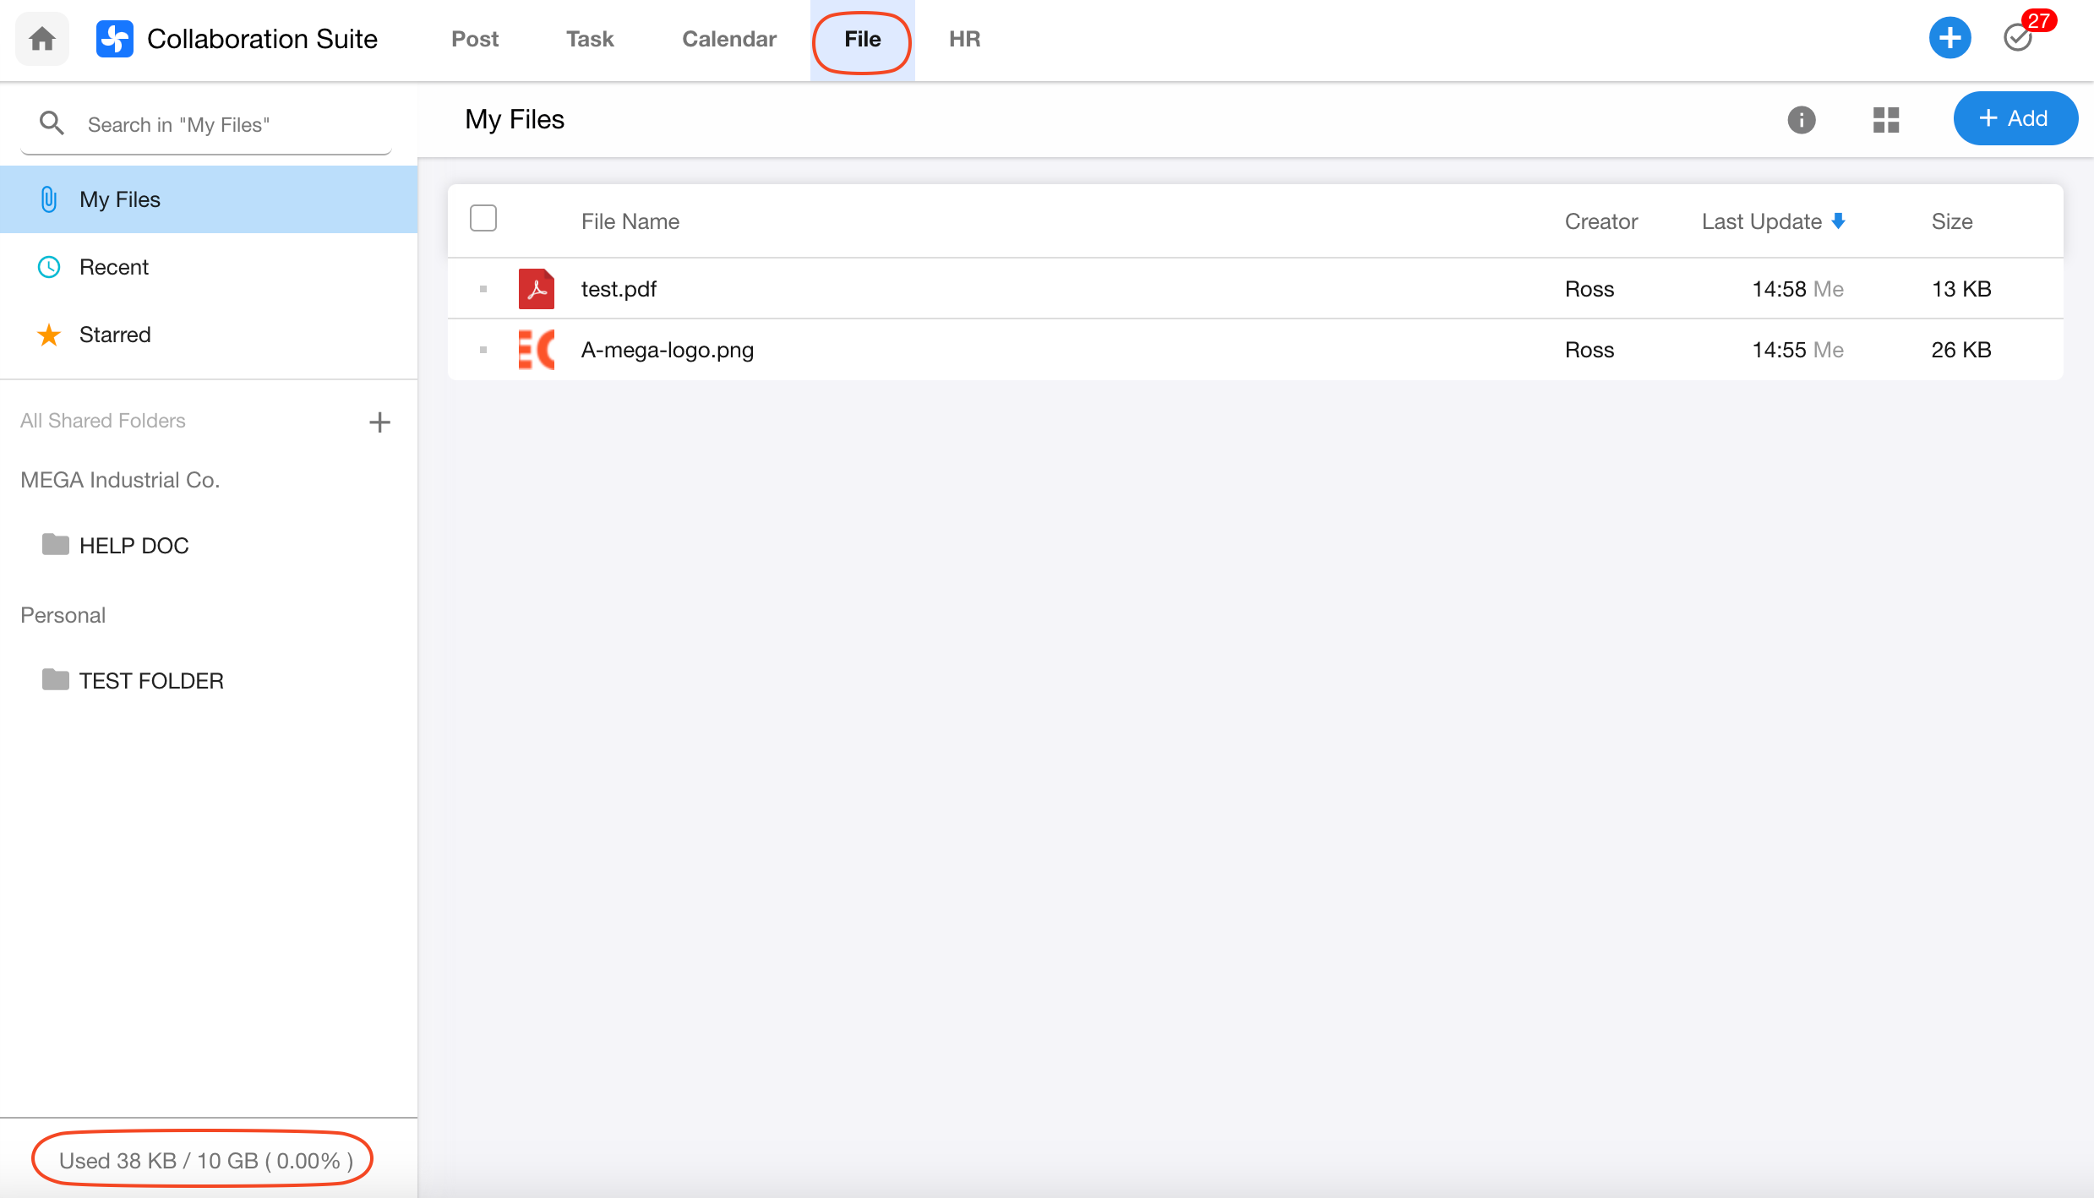Tick the select-all files checkbox
2094x1198 pixels.
pos(483,219)
